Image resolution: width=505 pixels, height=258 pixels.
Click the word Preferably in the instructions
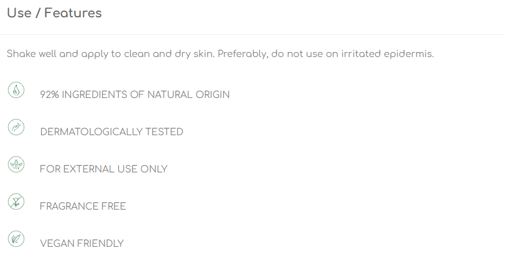click(x=243, y=54)
